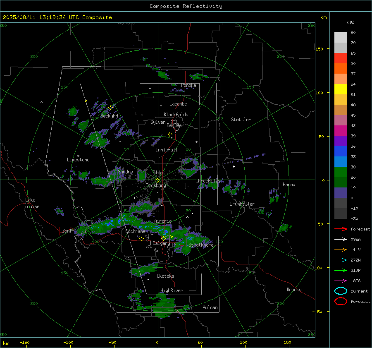Screen dimensions: 372x348
Task: Select the red 65-60 dBZ color swatch
Action: 341,58
